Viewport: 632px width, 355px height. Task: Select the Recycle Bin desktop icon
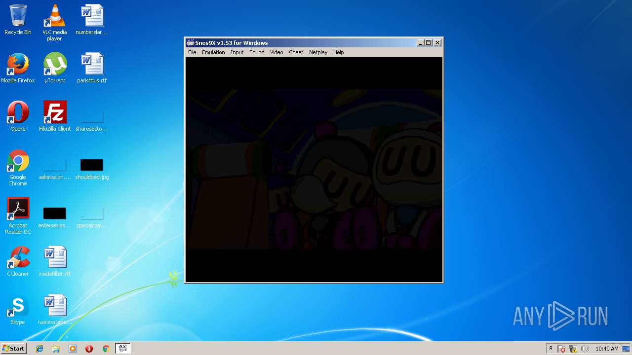tap(18, 20)
